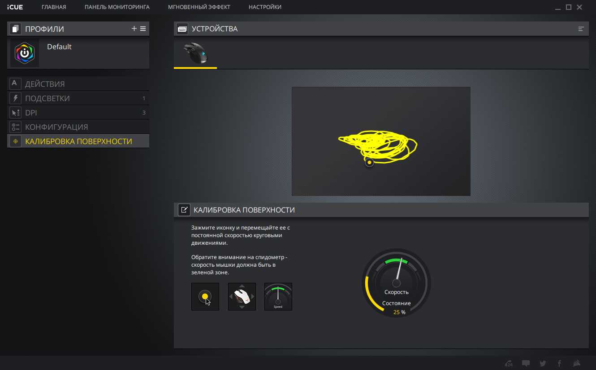Open the Facebook link icon
The width and height of the screenshot is (596, 370).
coord(559,363)
